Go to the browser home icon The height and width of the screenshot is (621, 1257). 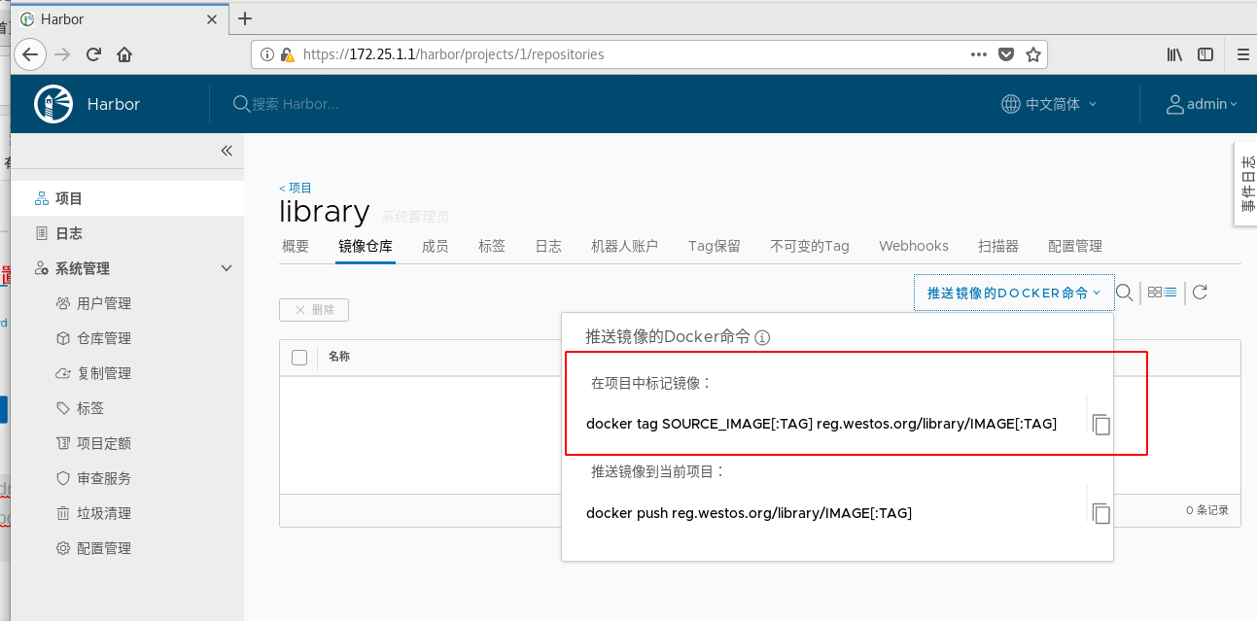(x=124, y=54)
